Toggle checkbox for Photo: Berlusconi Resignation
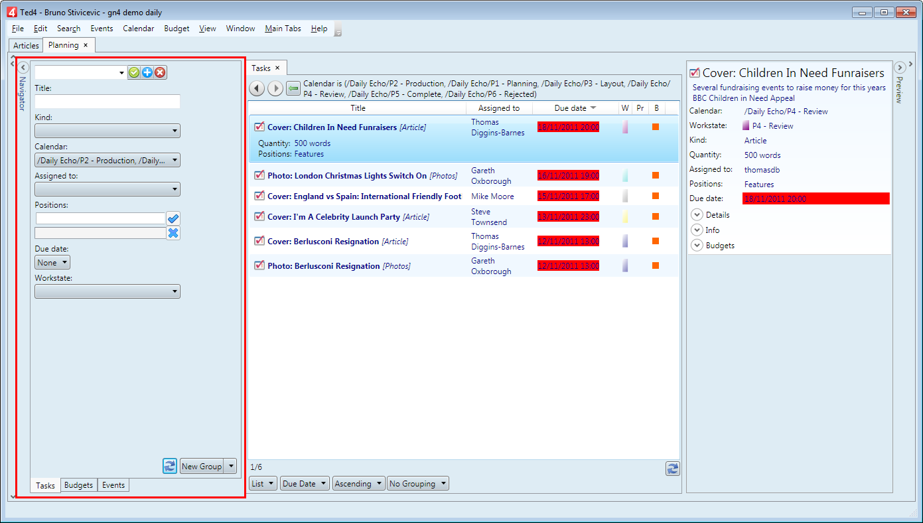923x523 pixels. [x=259, y=265]
